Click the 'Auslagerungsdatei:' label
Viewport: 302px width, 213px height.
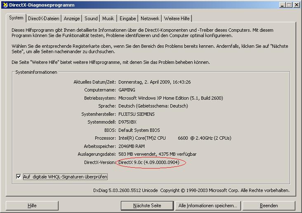coord(97,154)
